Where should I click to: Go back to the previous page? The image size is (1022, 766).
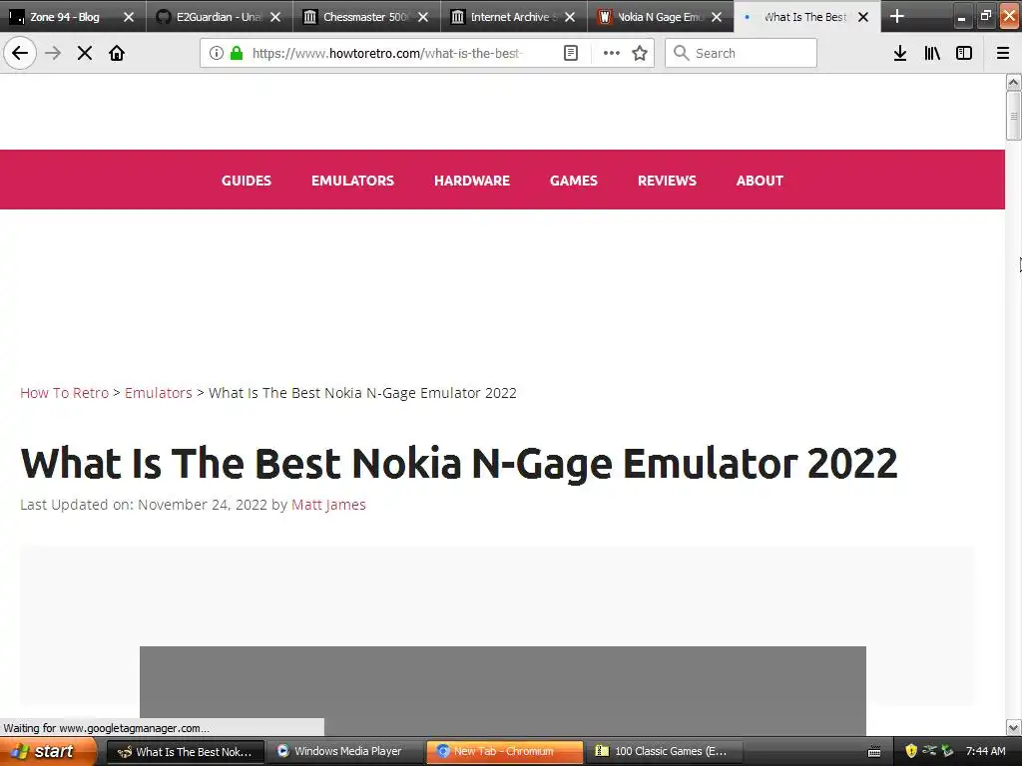pyautogui.click(x=20, y=53)
